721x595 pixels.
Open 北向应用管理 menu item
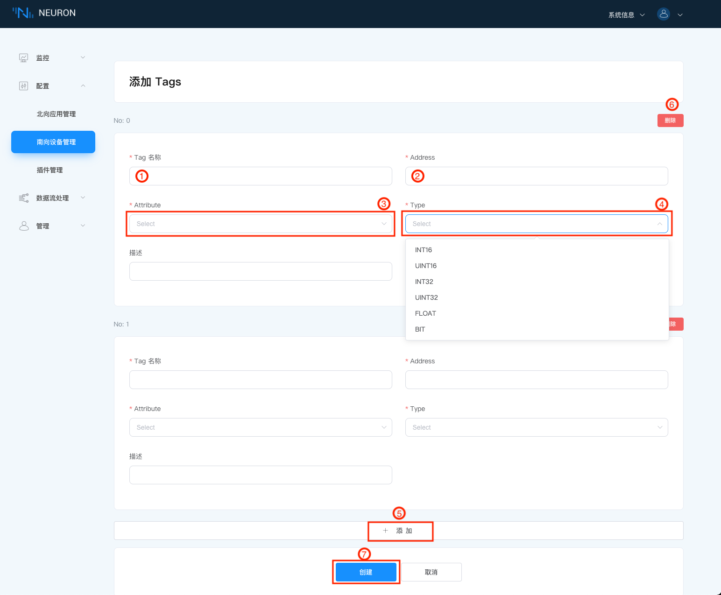[56, 114]
